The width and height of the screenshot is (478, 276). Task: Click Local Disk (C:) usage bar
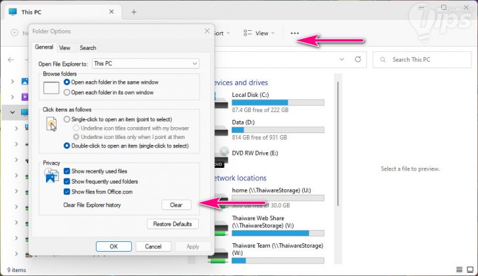pyautogui.click(x=278, y=102)
